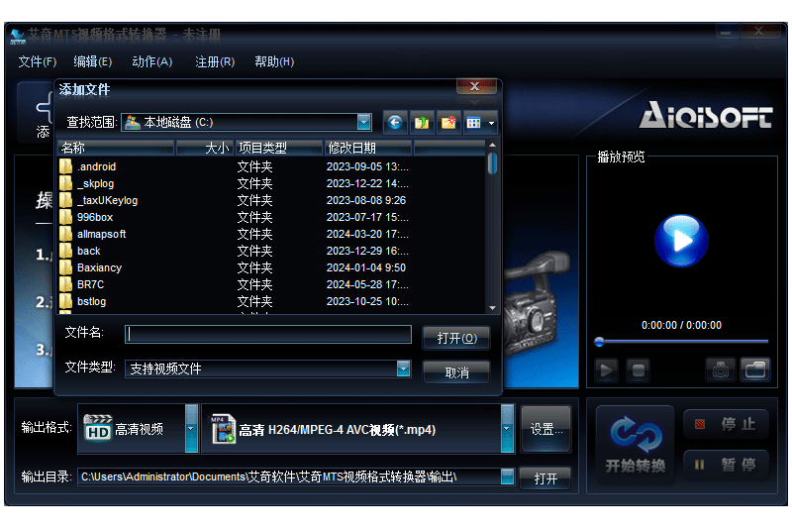Click the MP4 profile icon
Image resolution: width=792 pixels, height=528 pixels.
pos(224,429)
